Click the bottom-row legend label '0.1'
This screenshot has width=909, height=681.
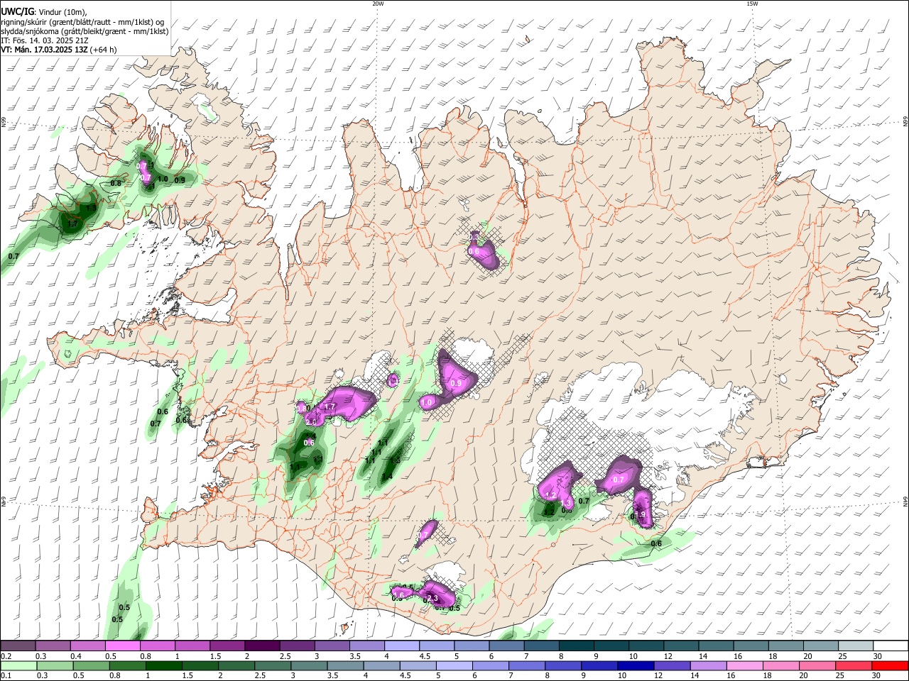pos(6,675)
